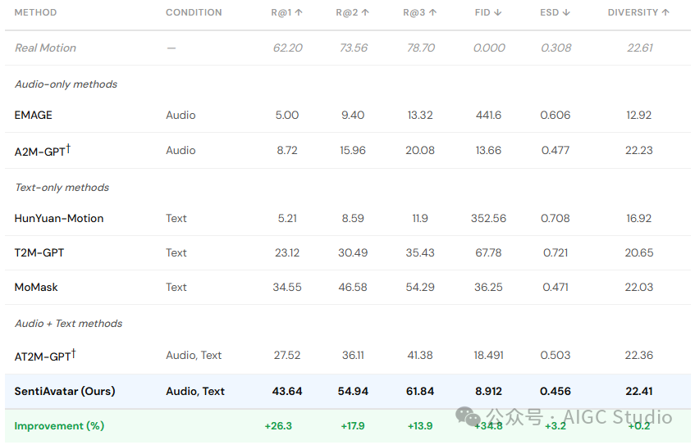The image size is (695, 445).
Task: Click SentiAvatar ESD value 0.456
Action: [x=556, y=392]
